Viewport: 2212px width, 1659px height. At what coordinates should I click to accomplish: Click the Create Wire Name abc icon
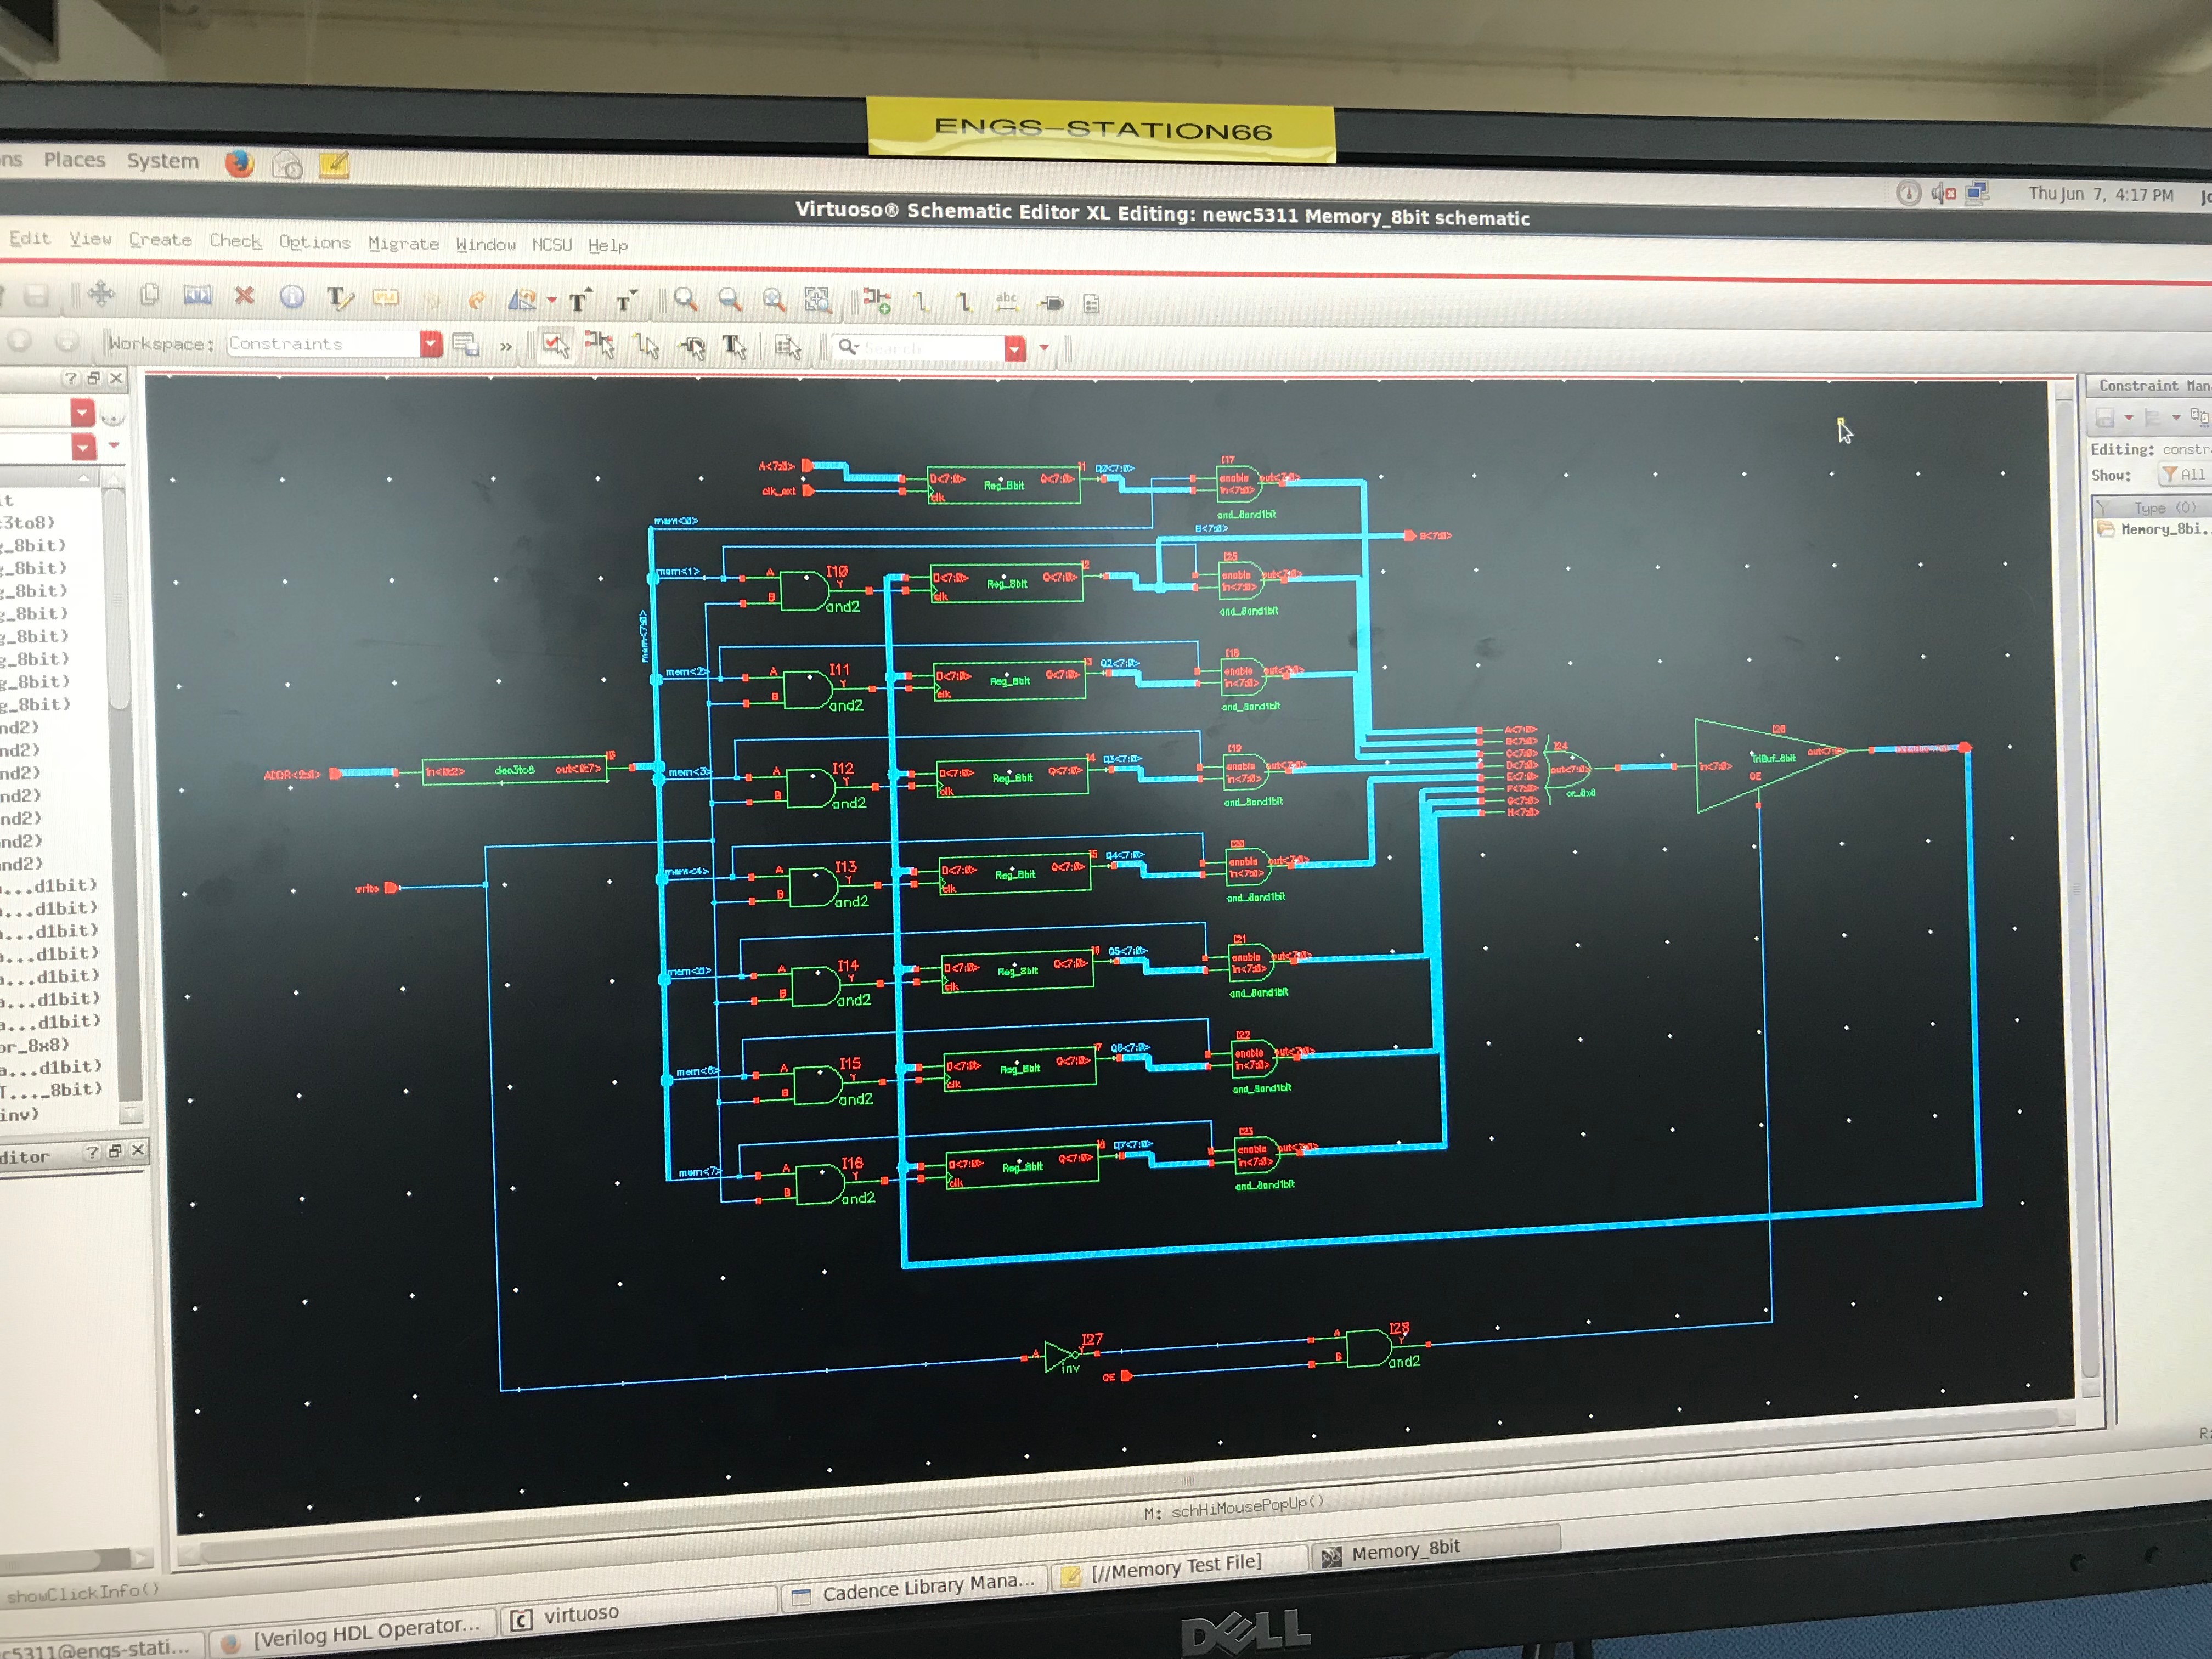pos(1007,302)
